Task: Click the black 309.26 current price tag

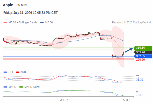Action: click(x=143, y=52)
